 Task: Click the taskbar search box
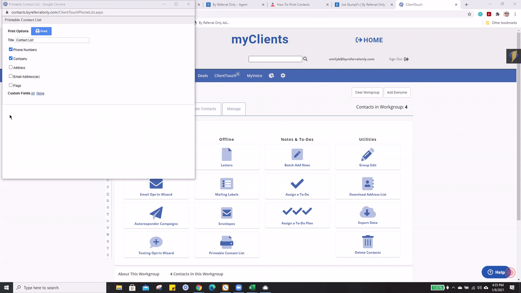coord(60,287)
